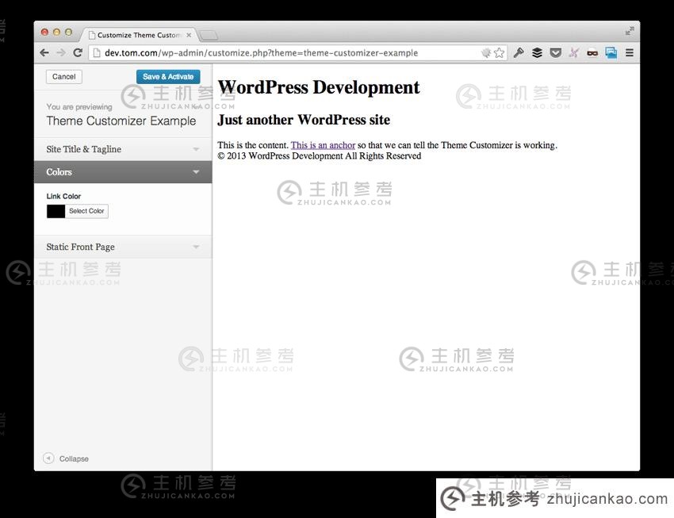Click Save & Activate button
The image size is (674, 518).
click(168, 76)
